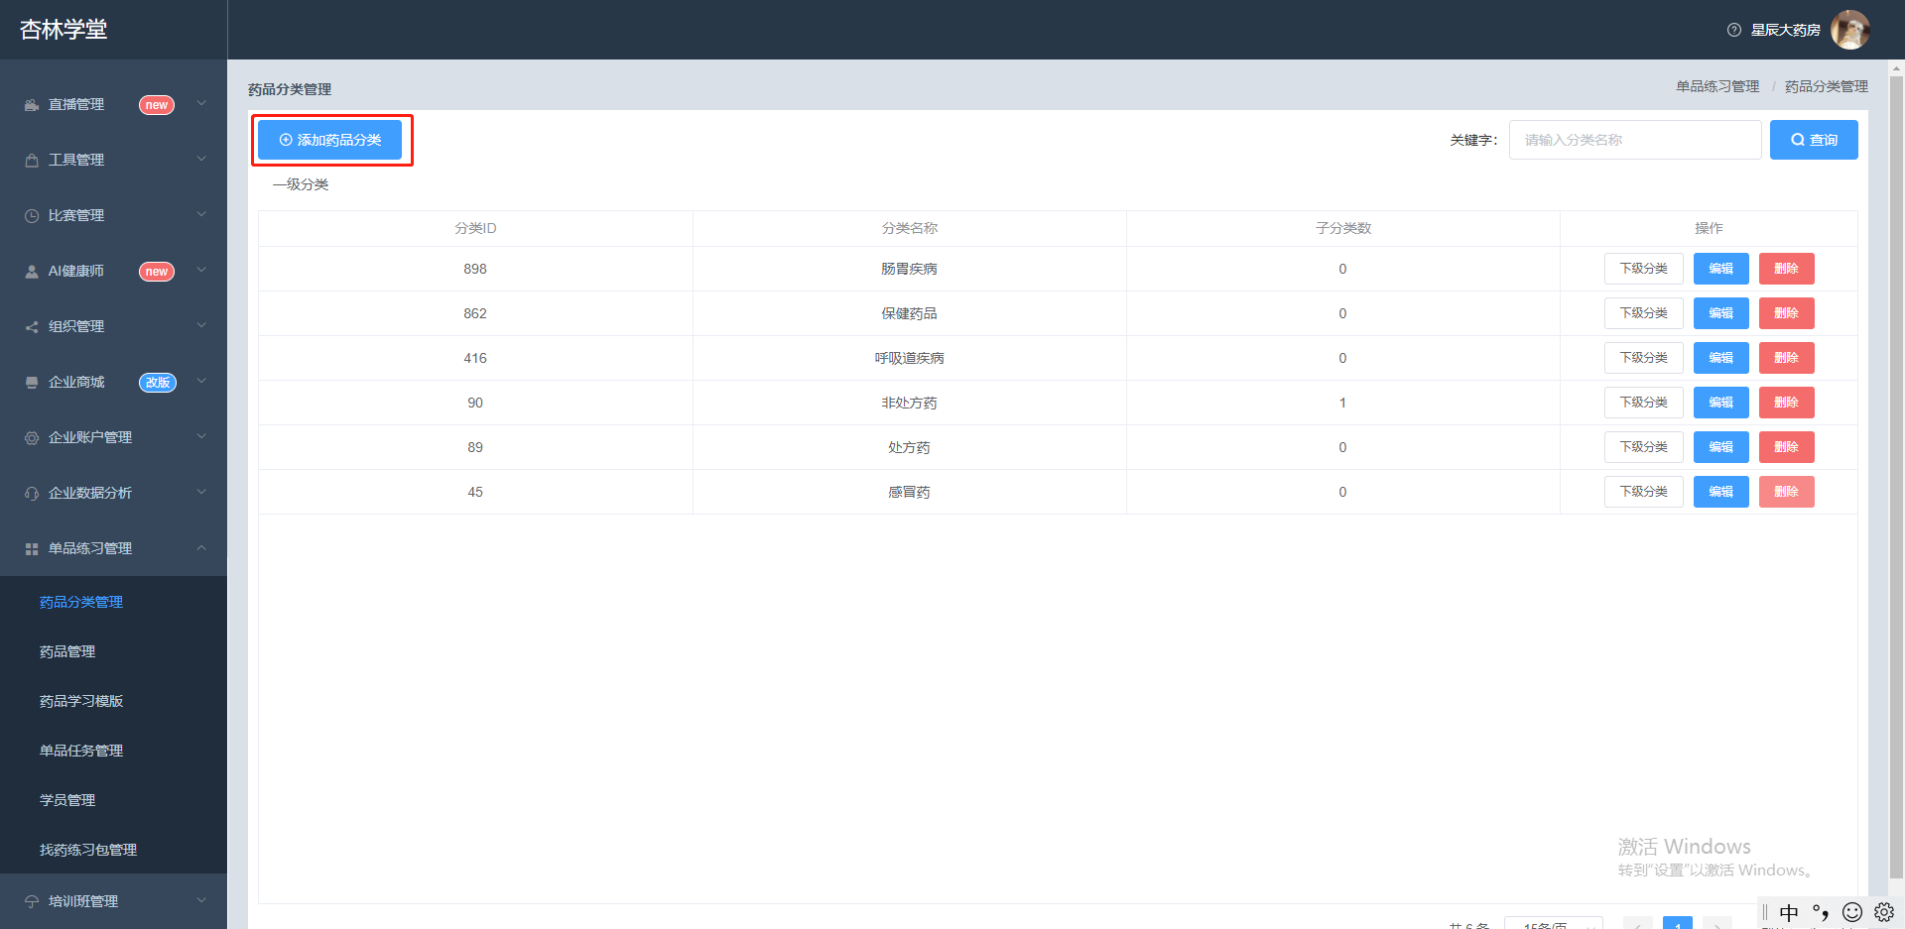Click the vertical page scrollbar
Image resolution: width=1905 pixels, height=929 pixels.
pyautogui.click(x=1896, y=476)
